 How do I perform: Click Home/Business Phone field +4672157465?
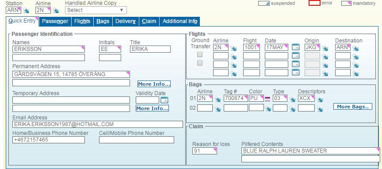(49, 140)
